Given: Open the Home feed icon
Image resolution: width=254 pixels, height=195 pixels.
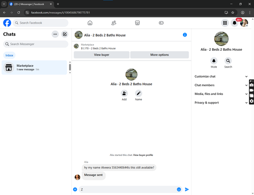Looking at the screenshot, I should coord(90,23).
